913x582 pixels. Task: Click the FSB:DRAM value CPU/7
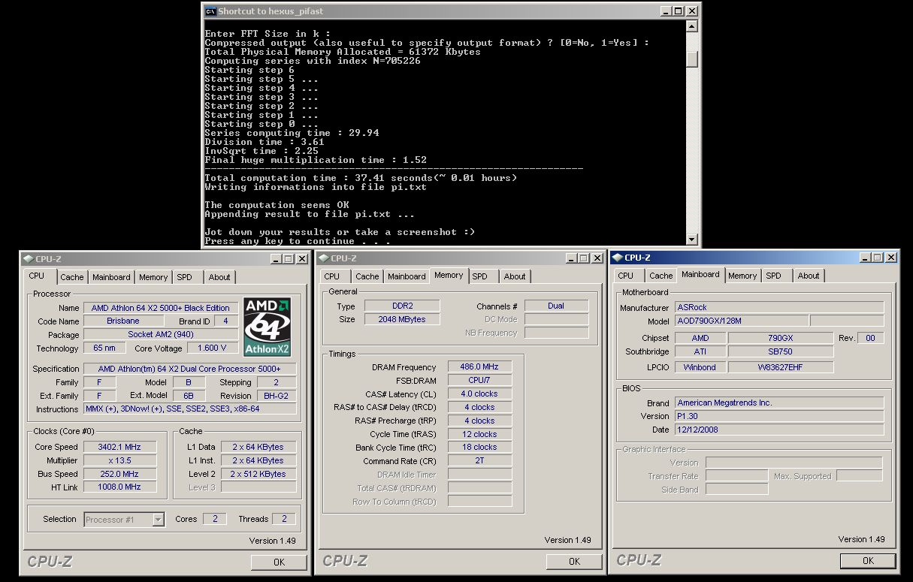pos(479,381)
